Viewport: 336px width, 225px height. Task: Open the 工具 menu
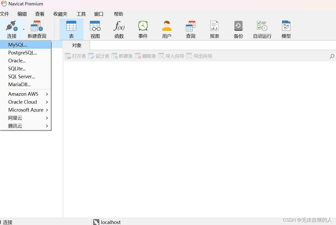[81, 14]
